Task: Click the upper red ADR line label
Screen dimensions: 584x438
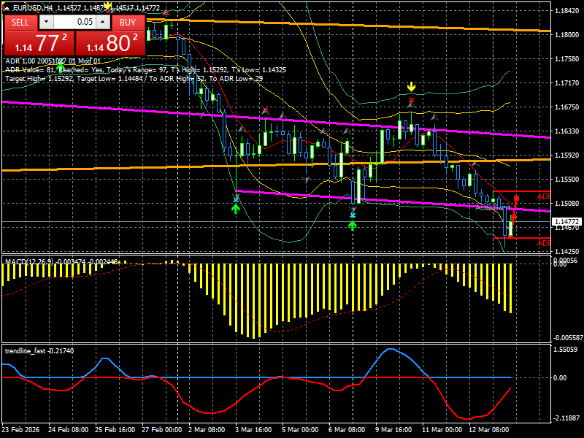Action: [543, 196]
